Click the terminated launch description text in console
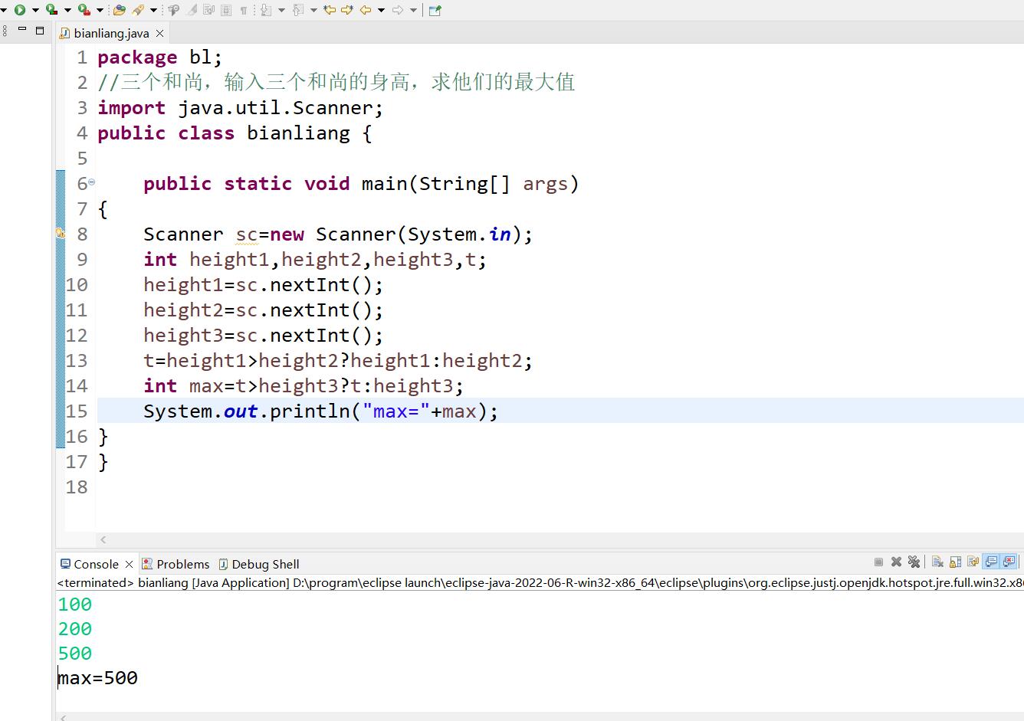This screenshot has height=721, width=1024. pos(540,582)
